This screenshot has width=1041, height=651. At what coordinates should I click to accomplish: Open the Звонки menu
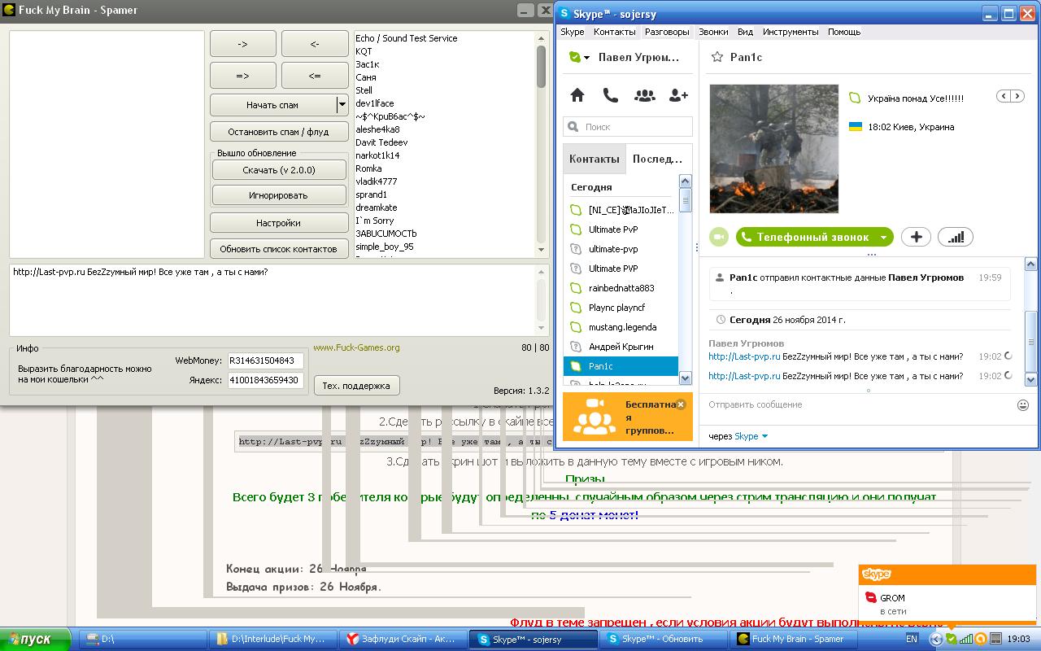pyautogui.click(x=713, y=32)
